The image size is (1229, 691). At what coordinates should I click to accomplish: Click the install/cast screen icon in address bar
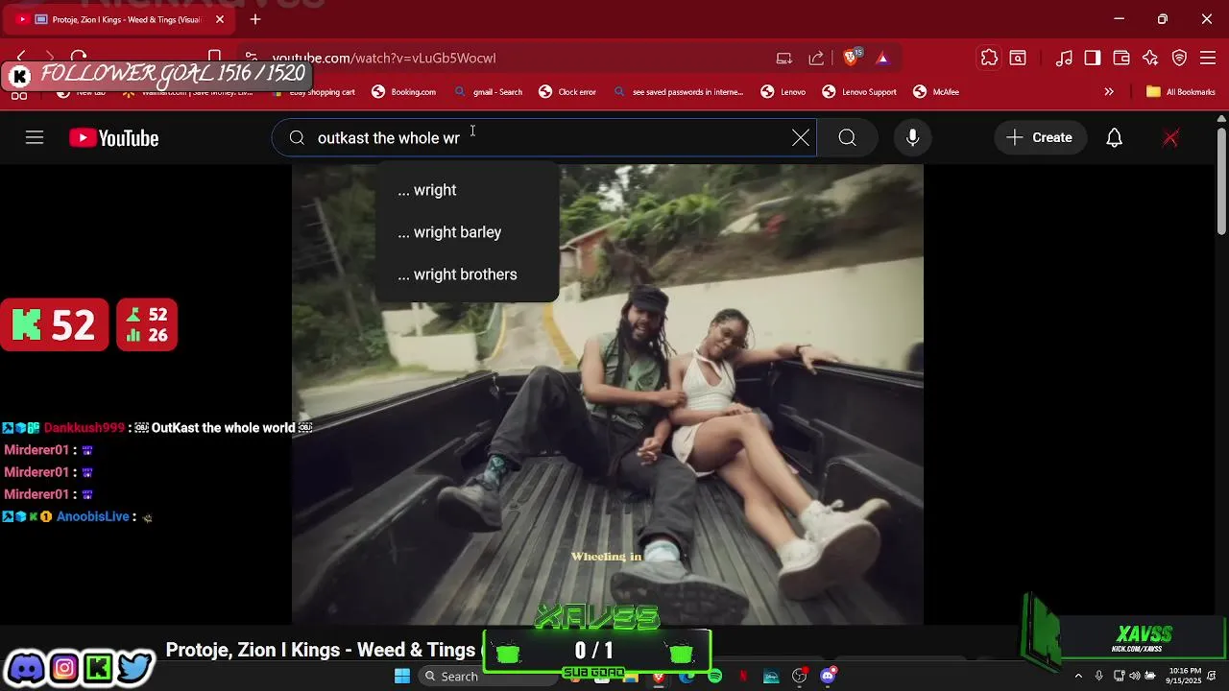784,58
